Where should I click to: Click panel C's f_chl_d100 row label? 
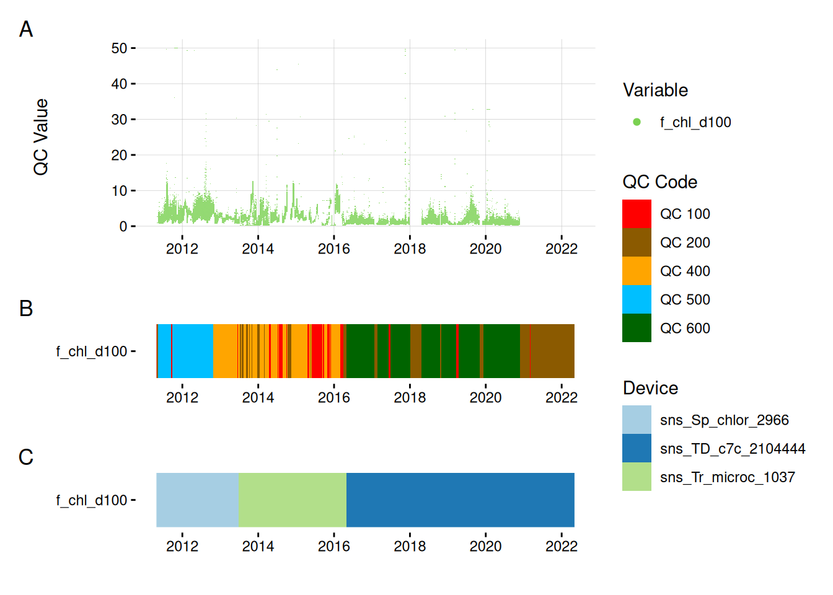pos(91,500)
